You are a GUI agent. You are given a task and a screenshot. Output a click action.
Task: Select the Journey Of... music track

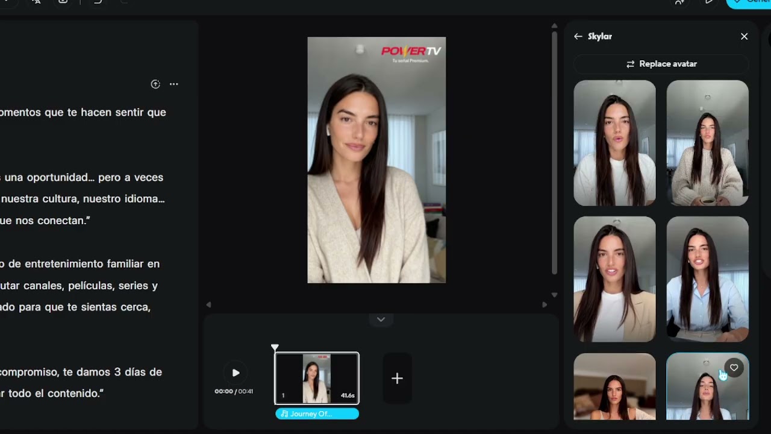point(317,414)
